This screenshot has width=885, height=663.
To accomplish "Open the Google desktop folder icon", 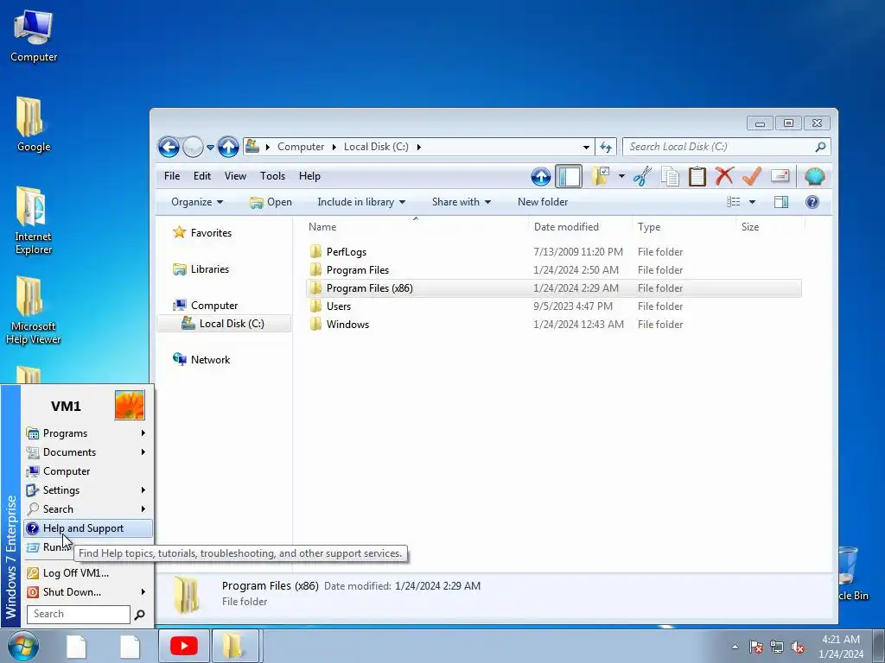I will point(33,124).
